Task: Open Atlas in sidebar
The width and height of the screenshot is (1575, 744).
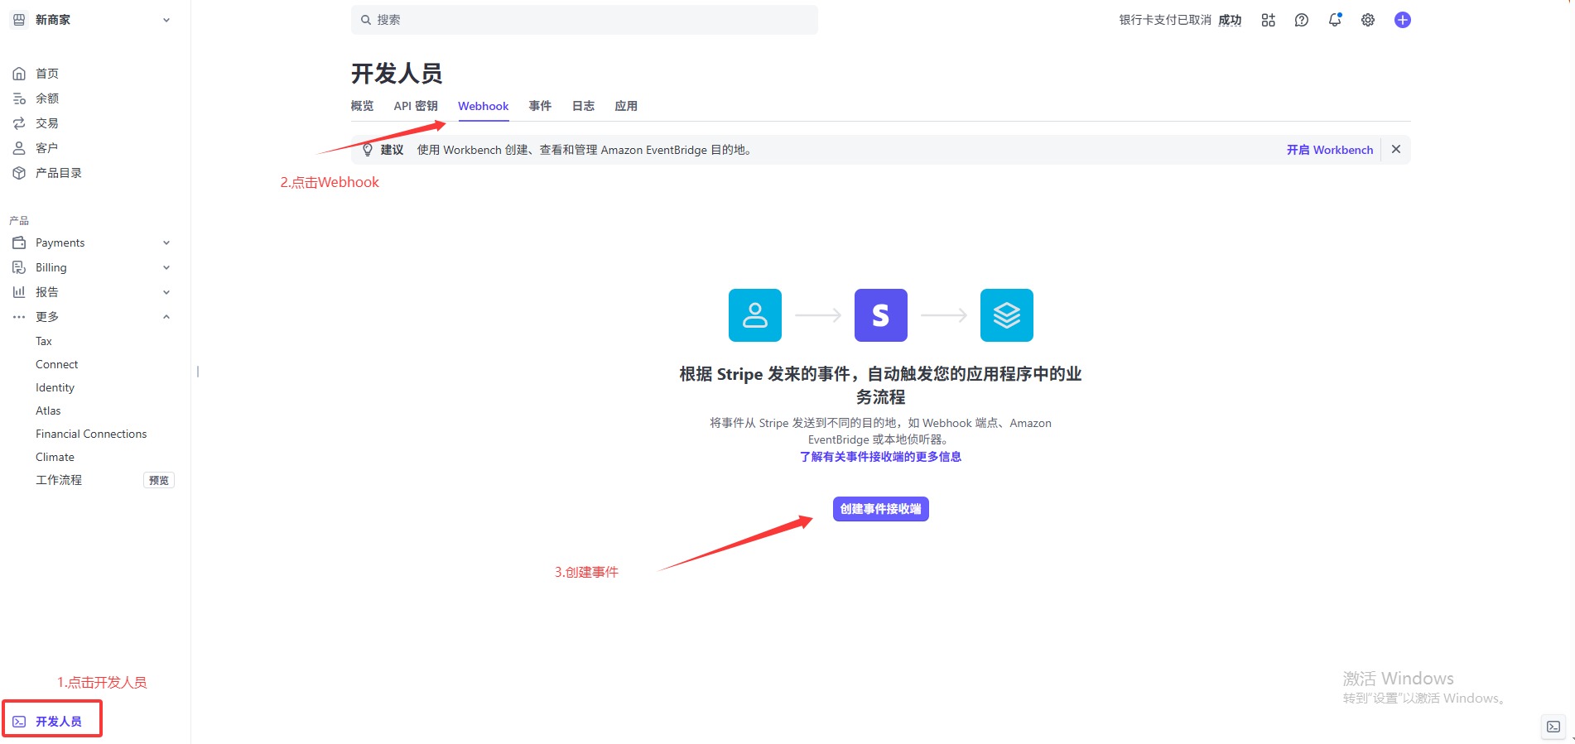Action: [x=48, y=410]
